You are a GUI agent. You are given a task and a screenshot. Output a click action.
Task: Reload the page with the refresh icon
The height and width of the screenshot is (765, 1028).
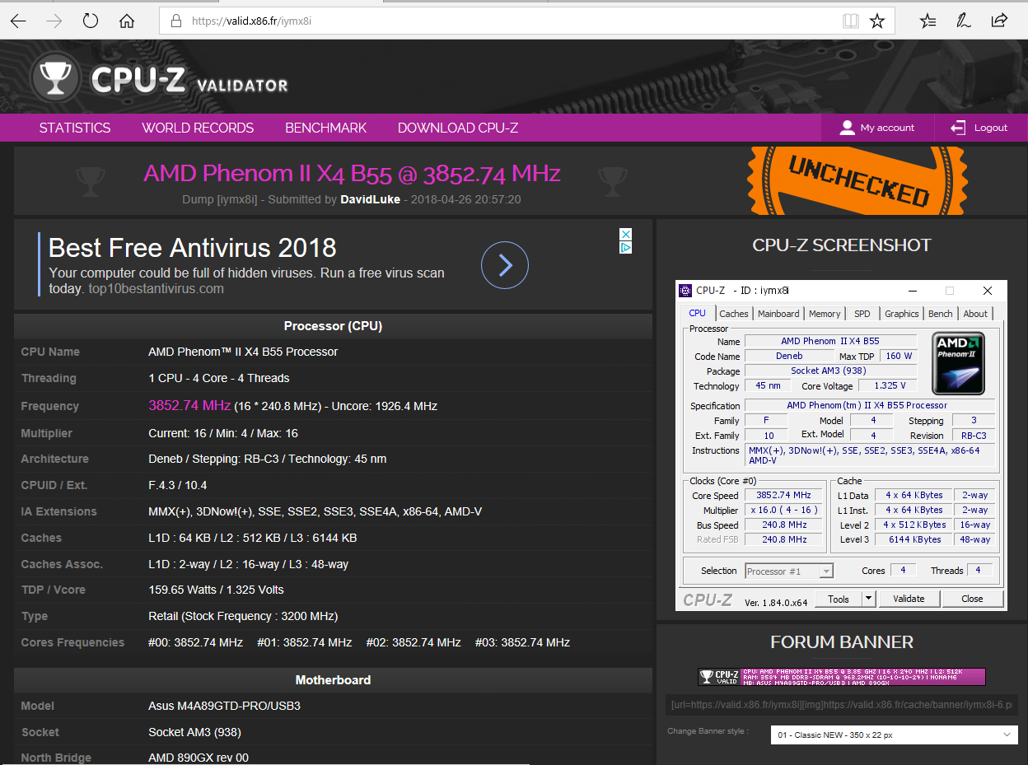91,21
